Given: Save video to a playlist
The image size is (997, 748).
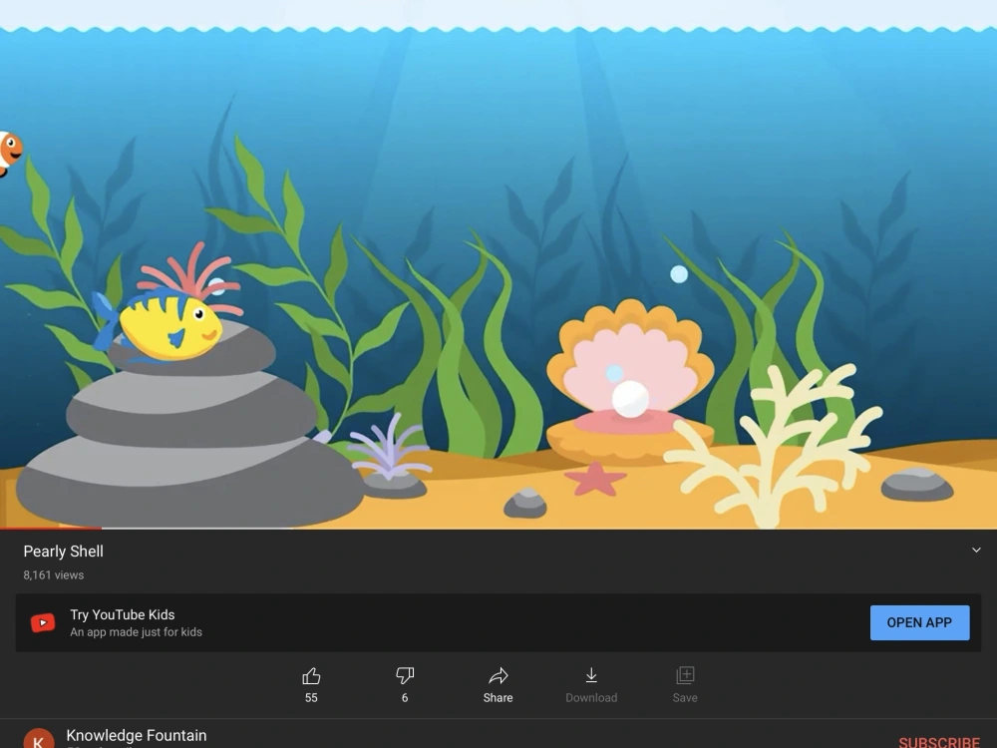Looking at the screenshot, I should tap(685, 684).
